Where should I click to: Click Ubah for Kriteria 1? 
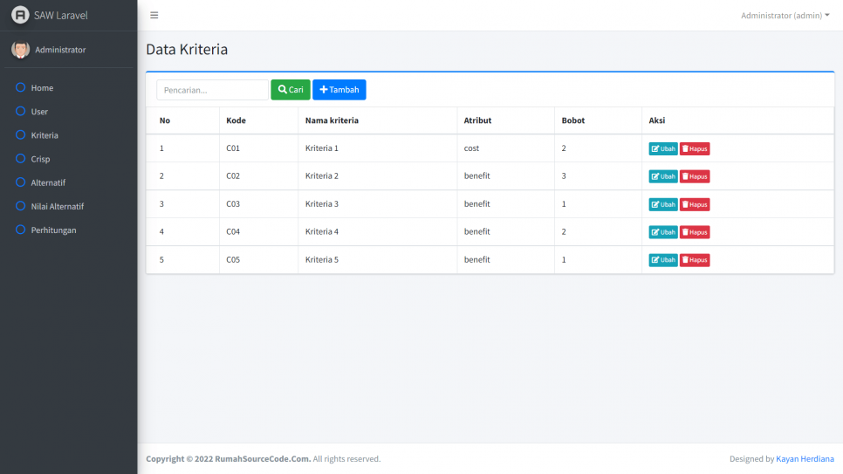[x=663, y=149]
